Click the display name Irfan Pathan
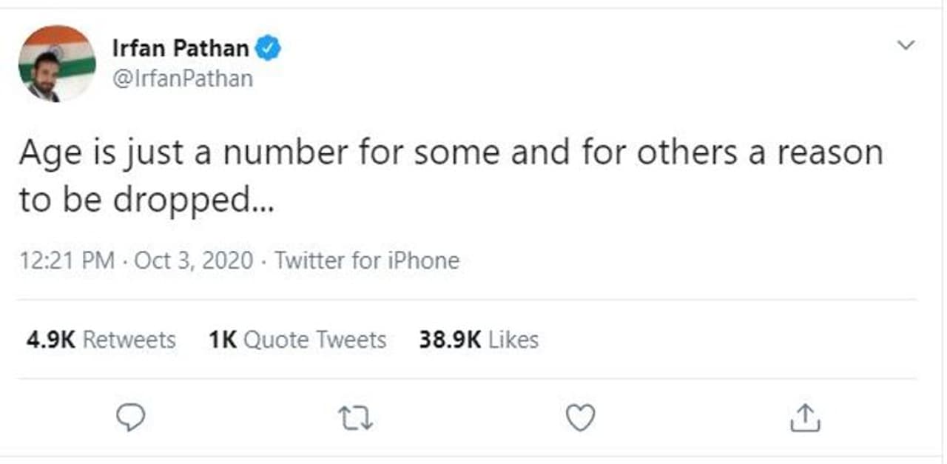947x464 pixels. (x=181, y=49)
